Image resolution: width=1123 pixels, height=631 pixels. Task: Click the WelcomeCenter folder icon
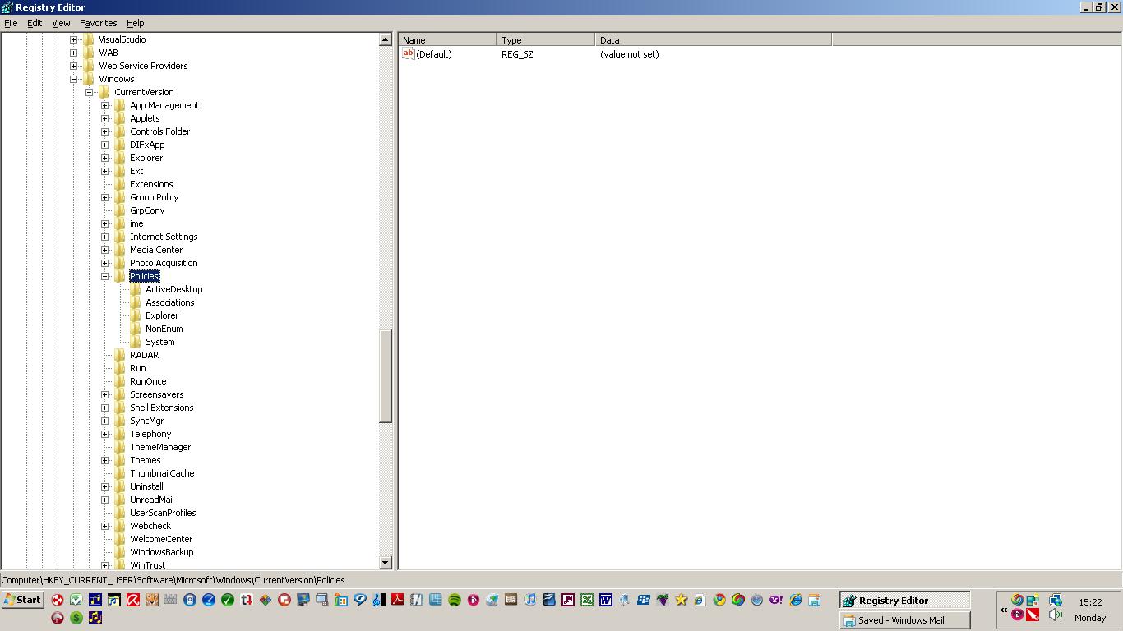pos(120,539)
